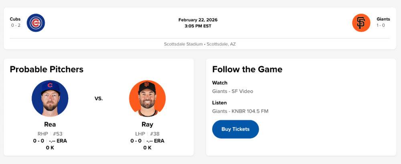Select the Giants - KNBR 104.5 FM listing

point(240,111)
